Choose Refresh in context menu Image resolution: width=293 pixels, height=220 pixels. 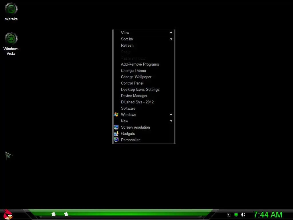pos(144,46)
